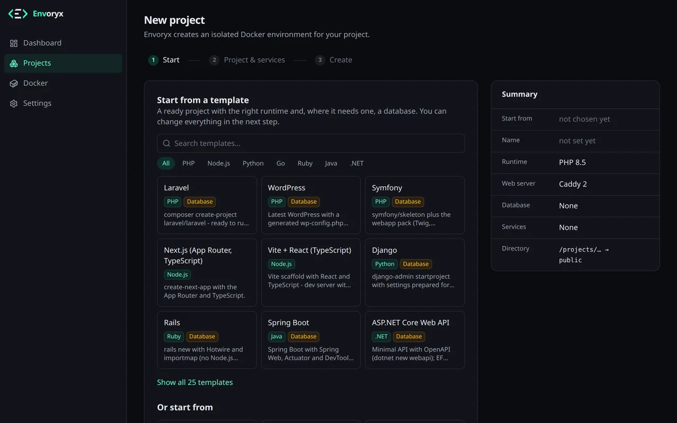677x423 pixels.
Task: Click the Node.js tag on Vite card
Action: (x=281, y=264)
